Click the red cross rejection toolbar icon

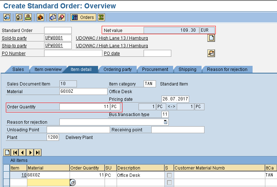pos(62,17)
